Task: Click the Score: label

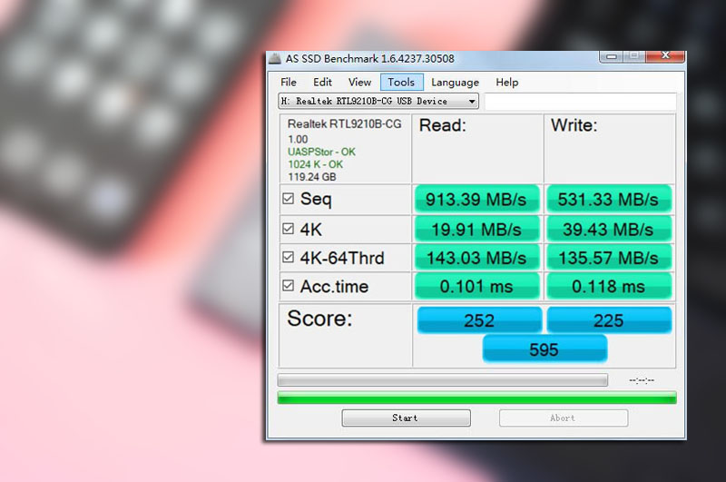Action: [x=320, y=319]
